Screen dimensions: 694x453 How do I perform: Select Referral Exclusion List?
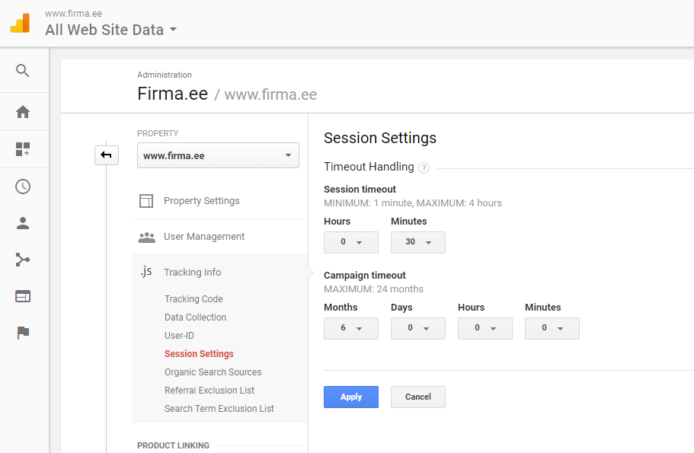[x=209, y=390]
